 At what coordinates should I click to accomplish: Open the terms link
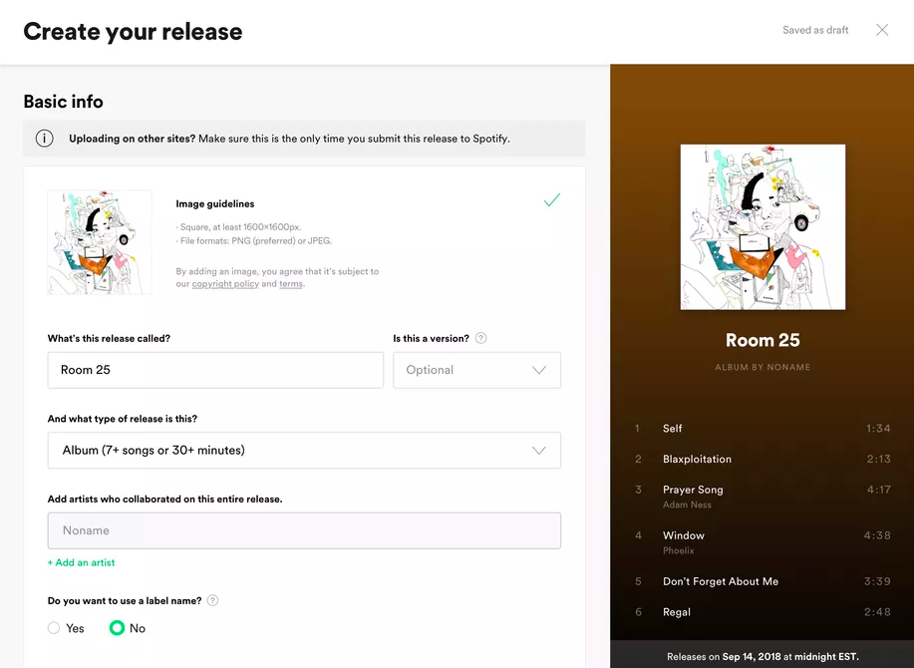pyautogui.click(x=292, y=283)
